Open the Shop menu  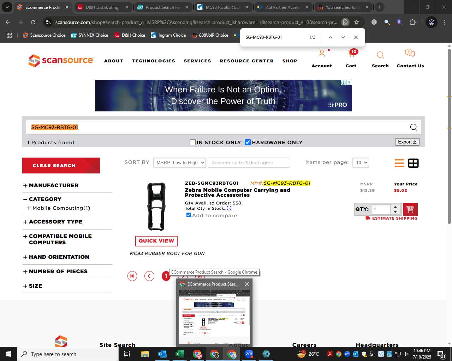click(x=290, y=61)
